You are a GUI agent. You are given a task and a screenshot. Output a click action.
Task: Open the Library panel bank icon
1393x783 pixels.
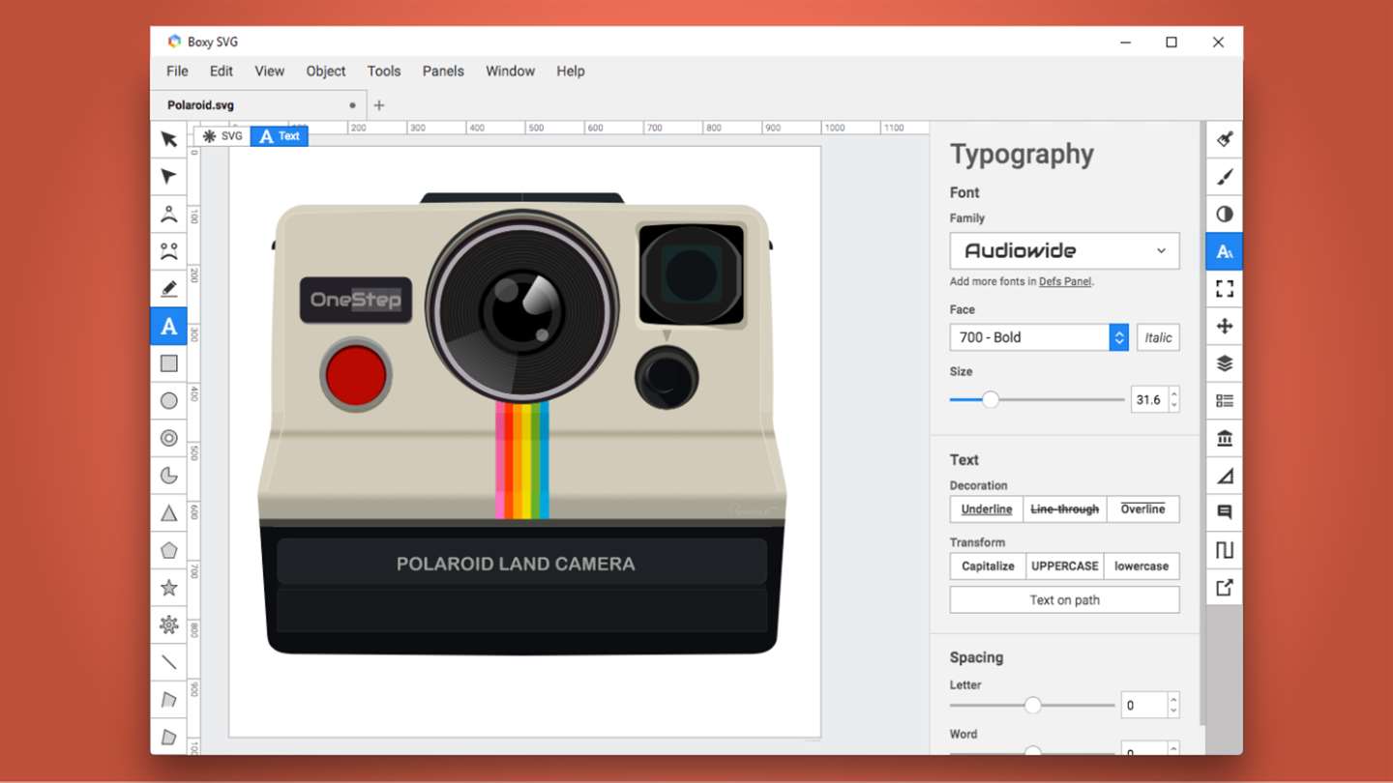1225,438
